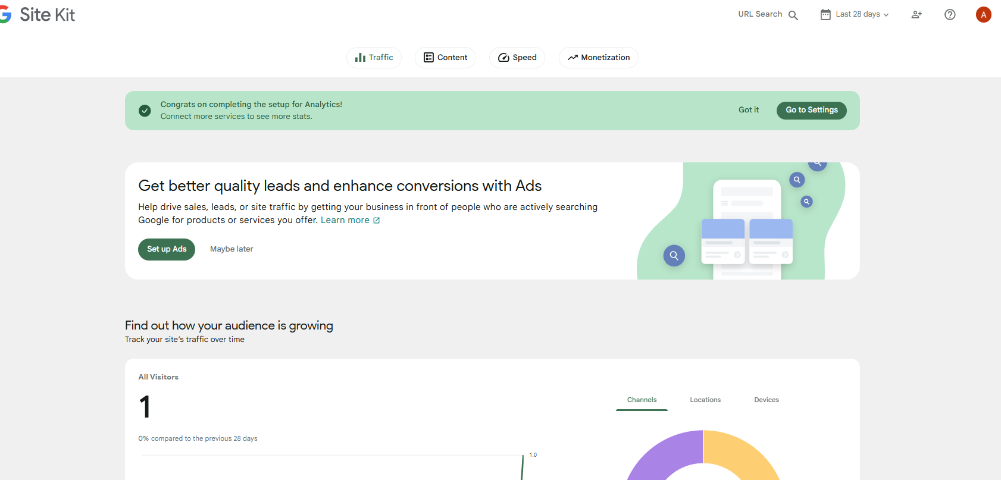Click 'Congrats on completing the setup for Analytics!' text
This screenshot has height=480, width=1001.
click(x=251, y=105)
